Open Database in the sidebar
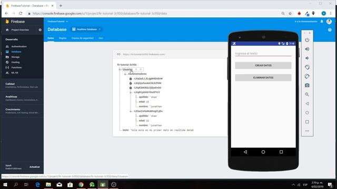Viewport: 337px width, 189px height. 16,51
